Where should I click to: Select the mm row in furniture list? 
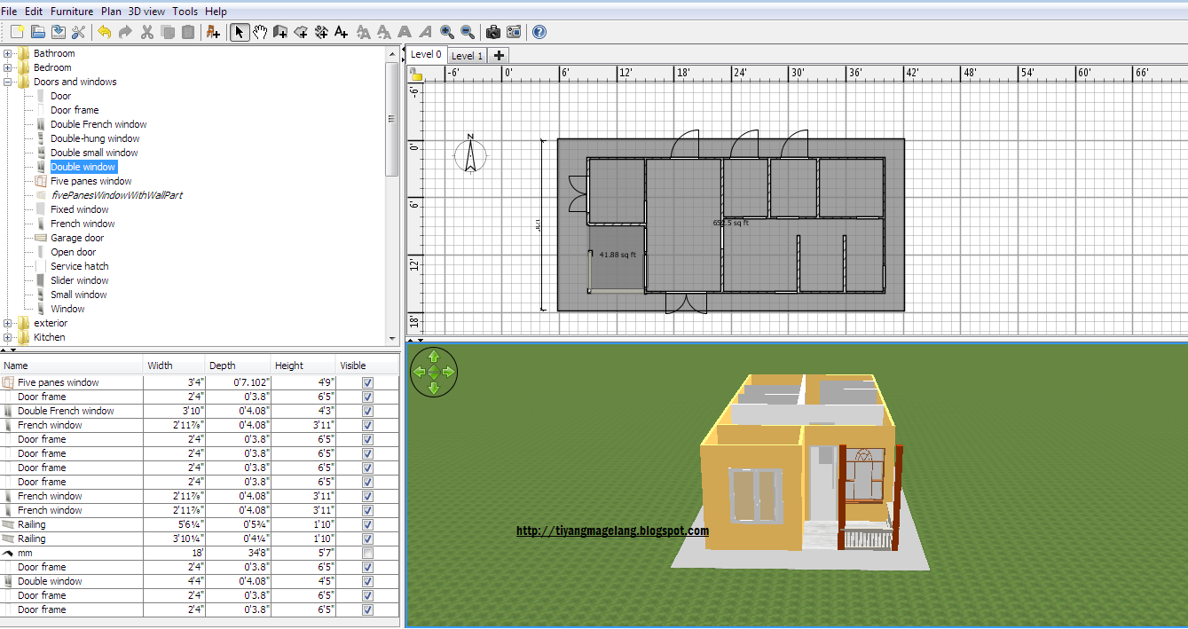click(200, 553)
